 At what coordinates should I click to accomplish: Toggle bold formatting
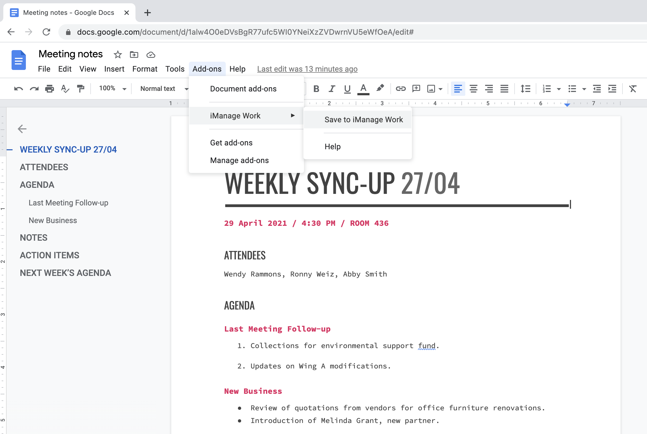pos(316,89)
